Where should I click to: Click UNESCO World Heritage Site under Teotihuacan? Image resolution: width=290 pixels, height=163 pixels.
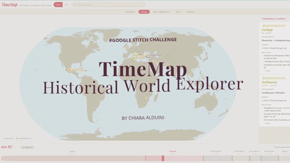click(274, 101)
